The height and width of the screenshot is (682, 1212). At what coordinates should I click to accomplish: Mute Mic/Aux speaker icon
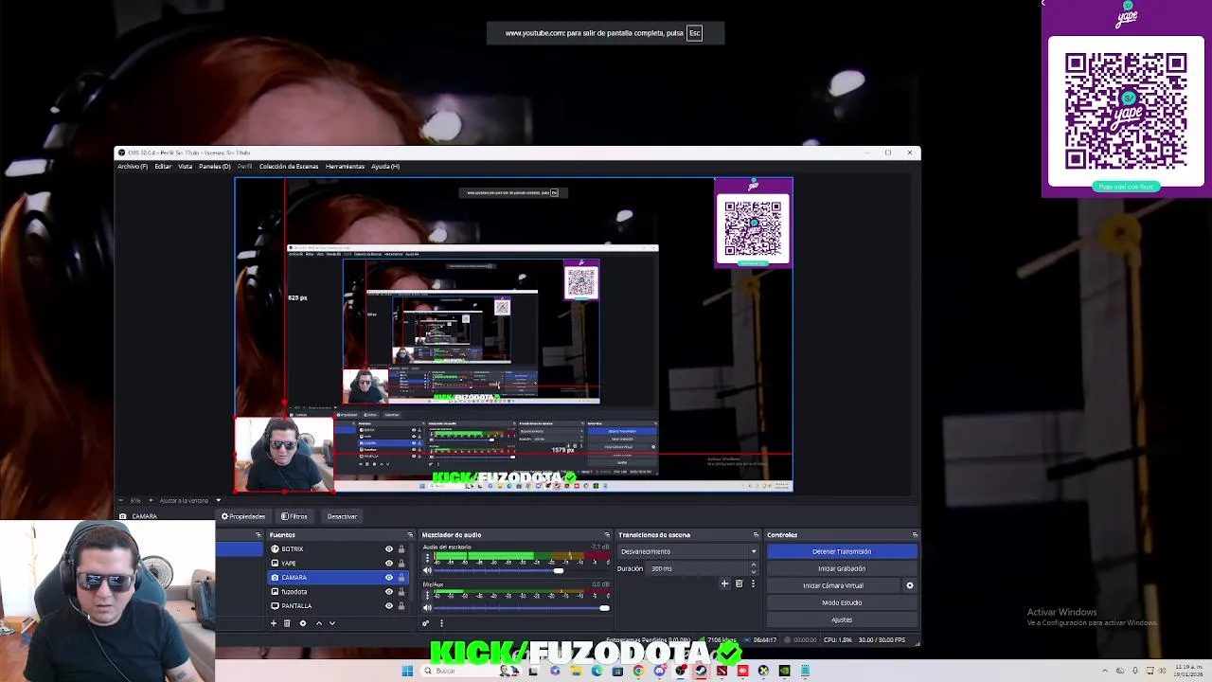point(427,608)
